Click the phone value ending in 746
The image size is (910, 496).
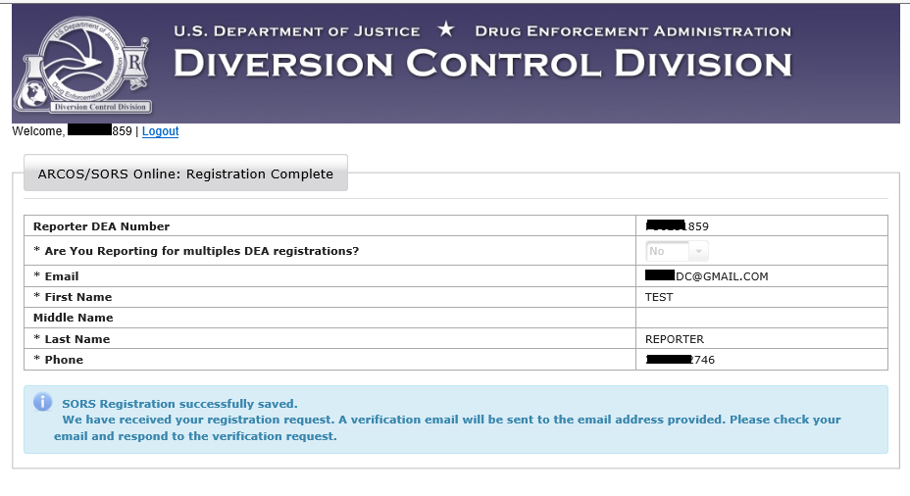pos(681,360)
